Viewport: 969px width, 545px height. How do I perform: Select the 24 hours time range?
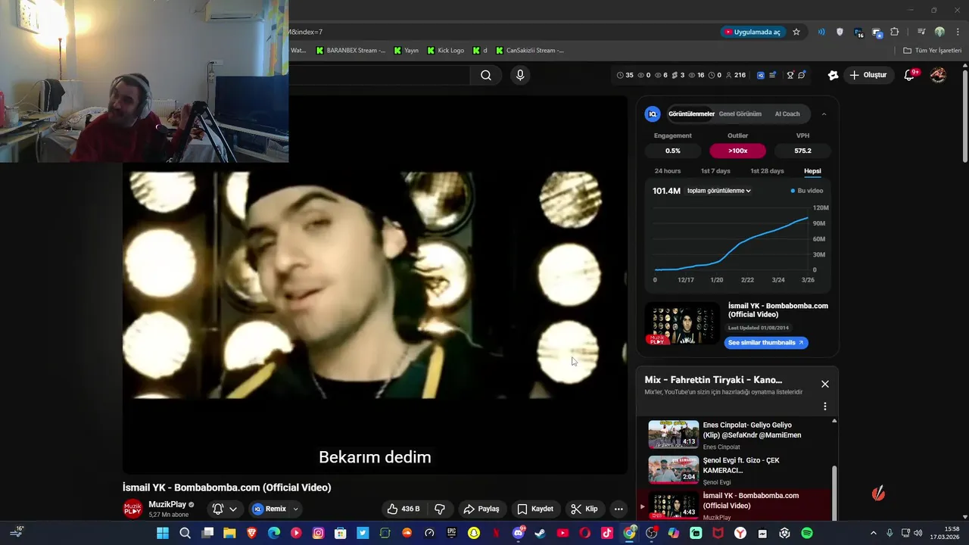click(668, 171)
